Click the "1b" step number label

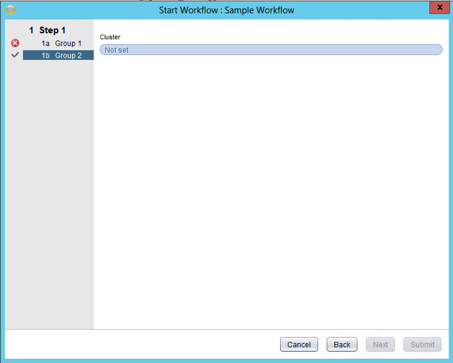pos(45,56)
